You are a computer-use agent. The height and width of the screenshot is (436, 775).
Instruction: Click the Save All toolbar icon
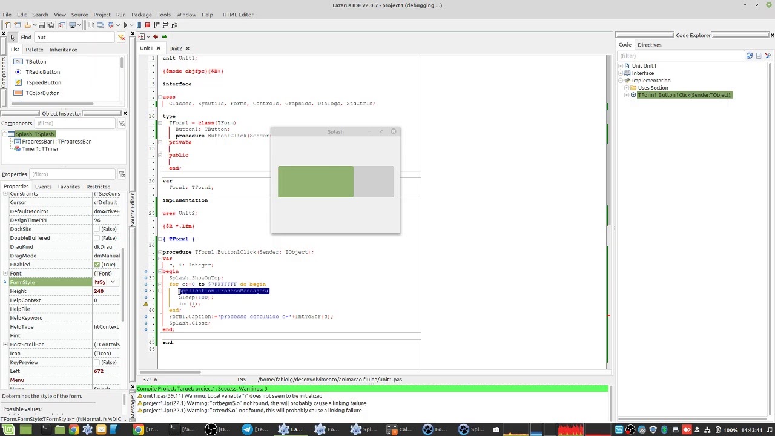point(51,25)
